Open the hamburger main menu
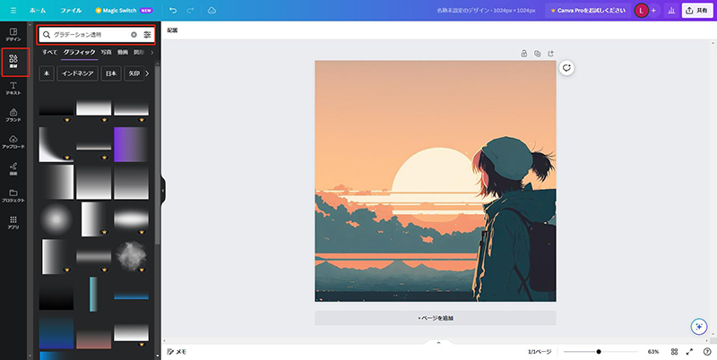 [13, 10]
